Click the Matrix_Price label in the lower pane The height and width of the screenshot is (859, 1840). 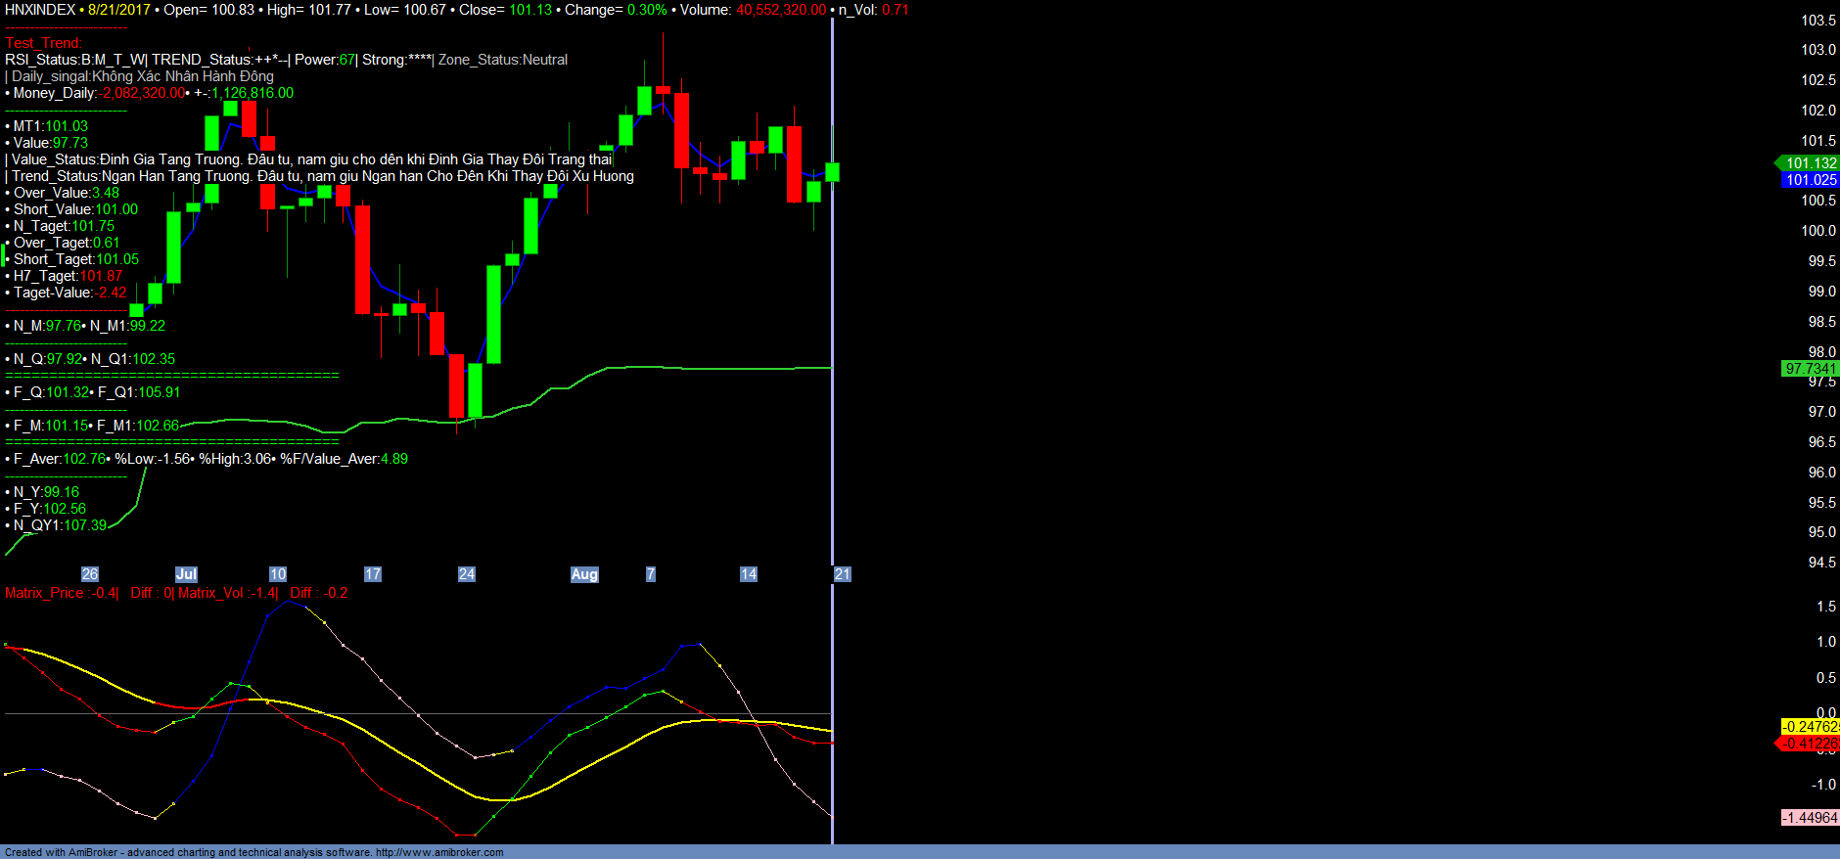(x=44, y=593)
